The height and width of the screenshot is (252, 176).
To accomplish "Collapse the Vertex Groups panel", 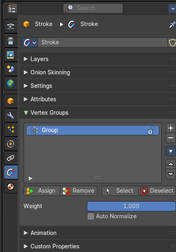I will pyautogui.click(x=26, y=113).
